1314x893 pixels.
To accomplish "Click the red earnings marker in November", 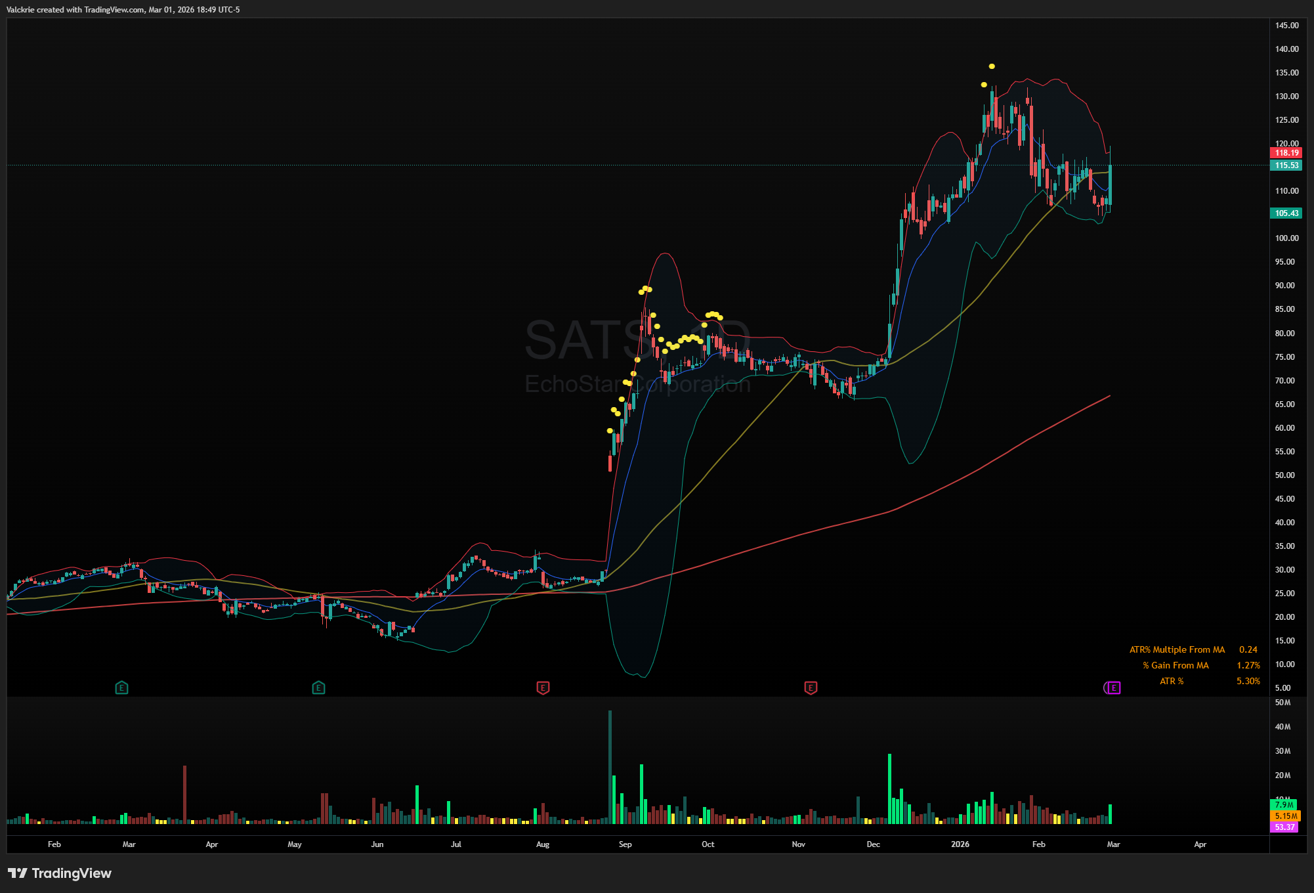I will 811,687.
